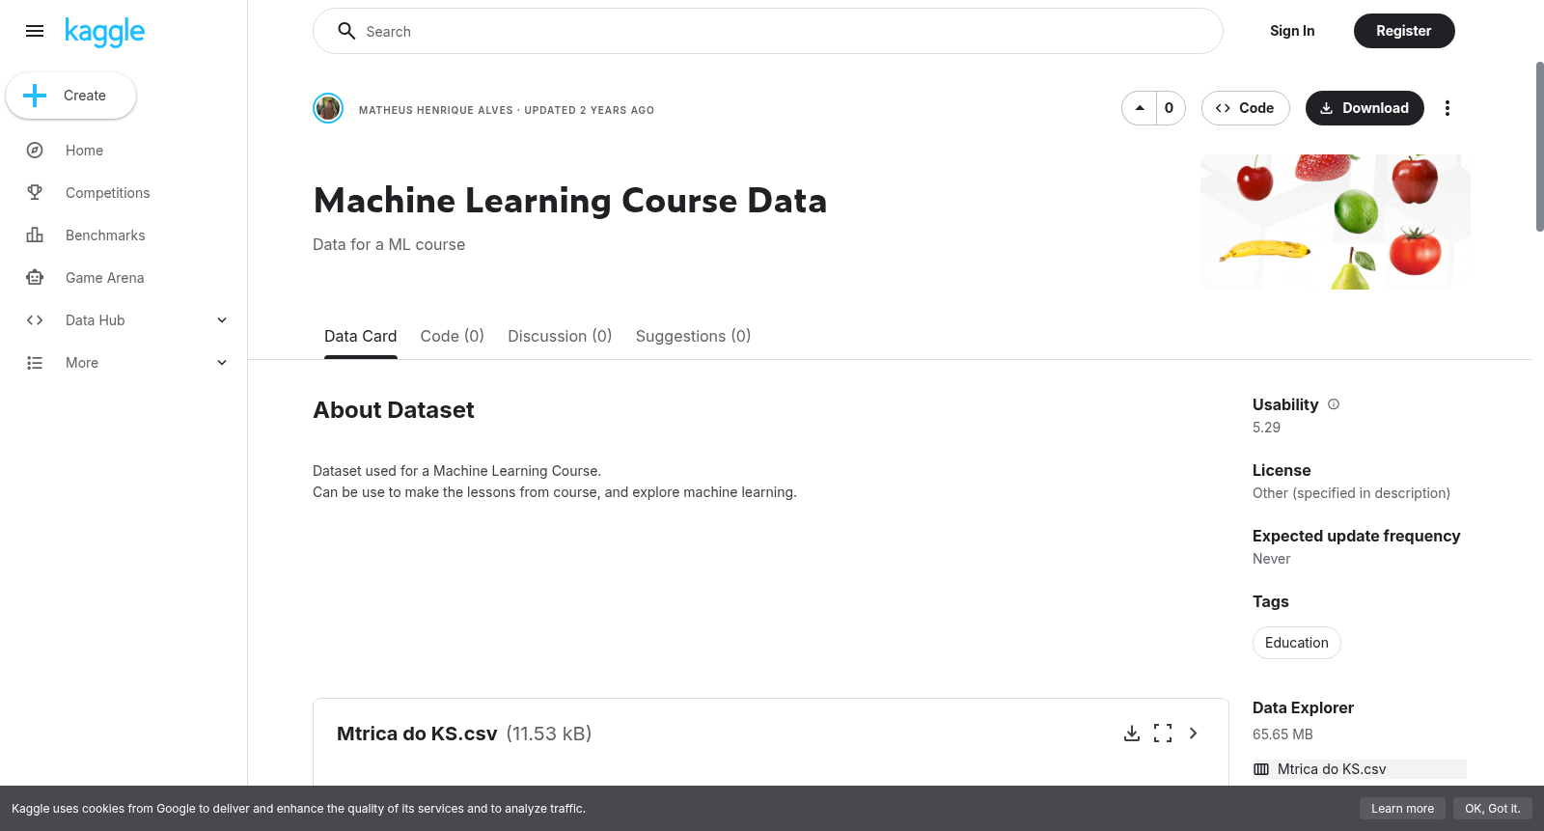The width and height of the screenshot is (1544, 831).
Task: Focus the Search input field
Action: [767, 31]
